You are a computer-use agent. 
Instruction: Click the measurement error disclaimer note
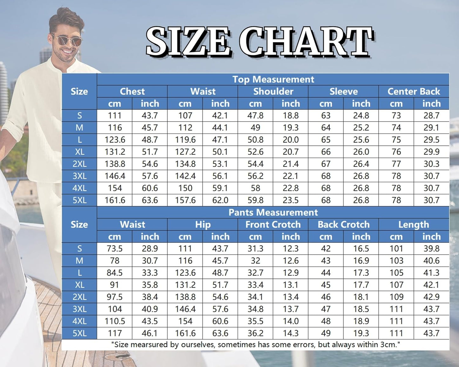tap(255, 344)
